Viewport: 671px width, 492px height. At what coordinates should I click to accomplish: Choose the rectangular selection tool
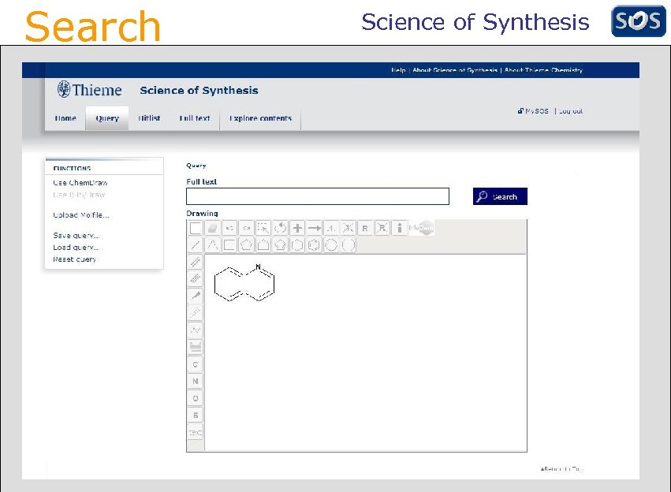coord(263,228)
